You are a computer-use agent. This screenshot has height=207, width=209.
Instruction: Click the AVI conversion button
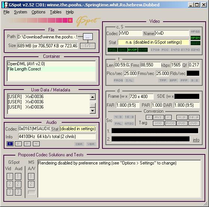(x=159, y=117)
